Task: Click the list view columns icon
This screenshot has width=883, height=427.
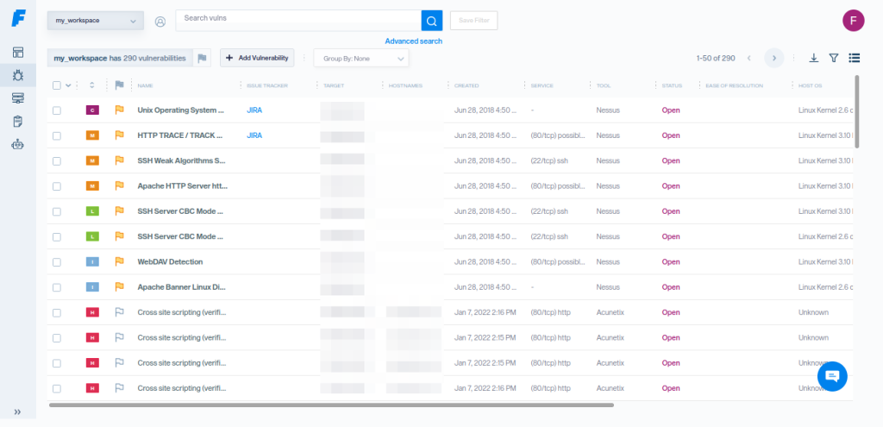Action: click(855, 58)
